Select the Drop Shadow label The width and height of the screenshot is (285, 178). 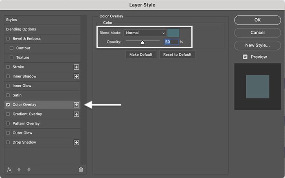tap(24, 143)
